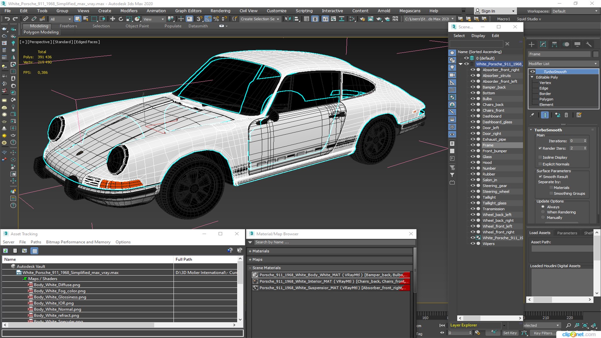Open the Select by Name dialog icon
The width and height of the screenshot is (601, 338).
pyautogui.click(x=85, y=19)
